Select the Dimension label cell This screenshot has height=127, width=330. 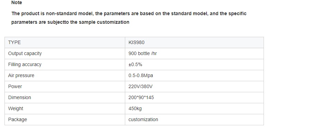click(x=65, y=97)
